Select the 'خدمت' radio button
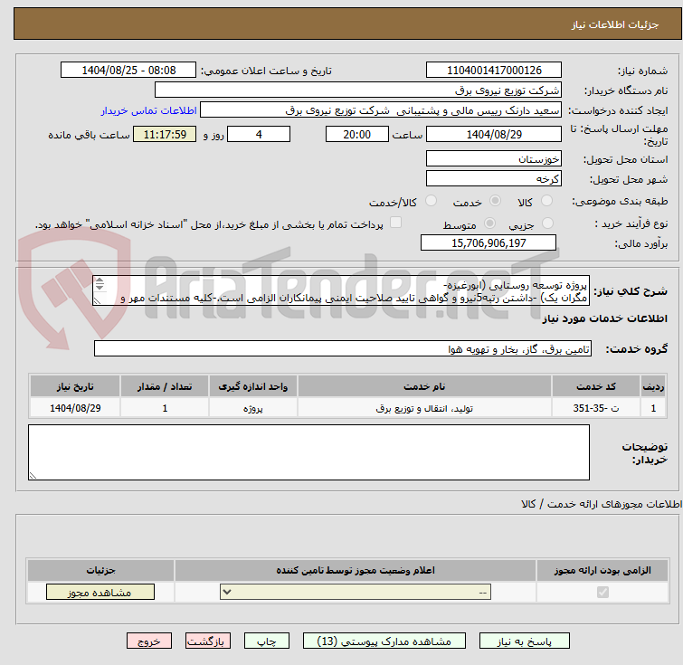This screenshot has height=665, width=683. 495,201
